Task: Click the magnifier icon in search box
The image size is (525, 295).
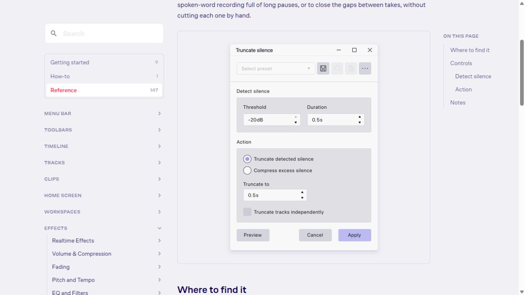Action: [x=54, y=33]
